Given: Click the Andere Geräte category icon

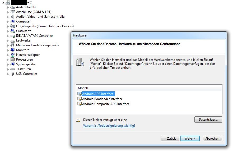Looking at the screenshot, I should coord(13,7).
